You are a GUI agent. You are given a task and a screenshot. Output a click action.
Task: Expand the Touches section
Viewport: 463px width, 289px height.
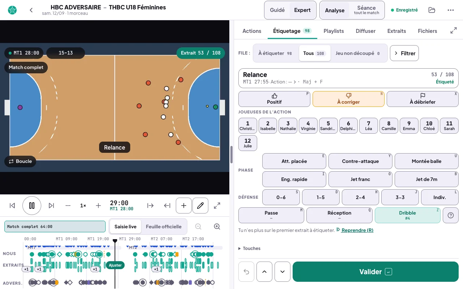tap(250, 249)
